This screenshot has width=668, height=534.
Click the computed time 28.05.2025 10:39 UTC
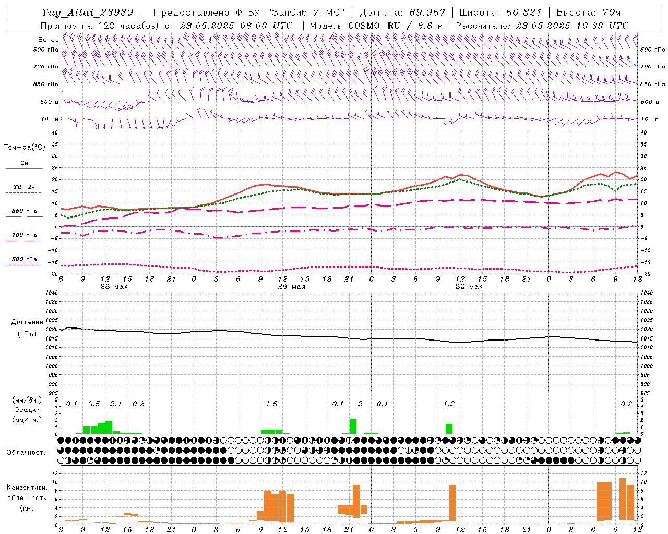click(572, 26)
